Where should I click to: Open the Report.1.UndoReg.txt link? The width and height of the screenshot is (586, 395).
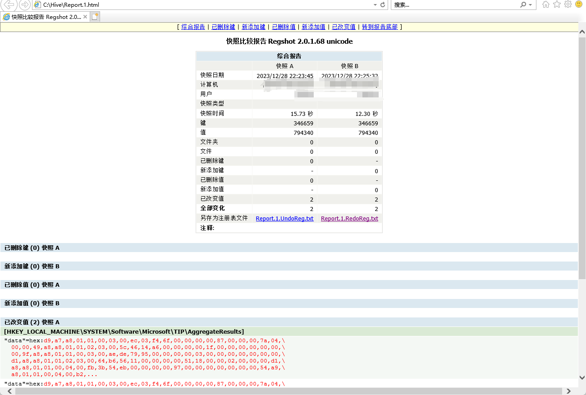point(284,219)
